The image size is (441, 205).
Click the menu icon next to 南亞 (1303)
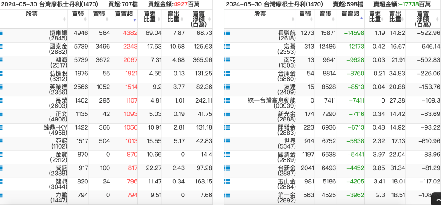click(227, 60)
